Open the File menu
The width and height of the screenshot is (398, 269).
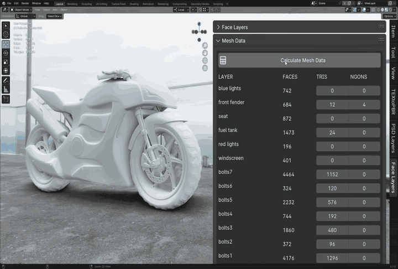[9, 3]
